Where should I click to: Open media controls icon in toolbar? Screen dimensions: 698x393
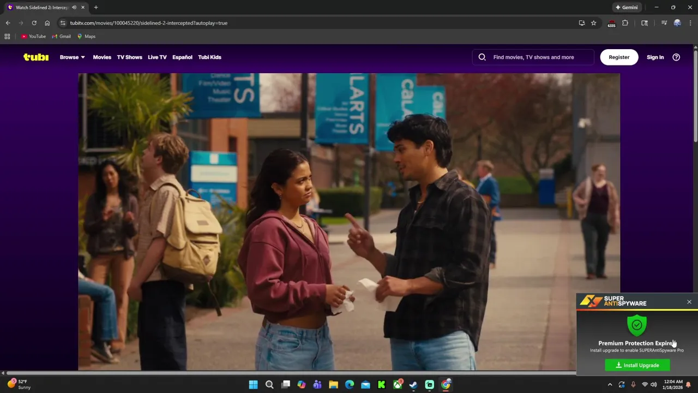(x=664, y=23)
